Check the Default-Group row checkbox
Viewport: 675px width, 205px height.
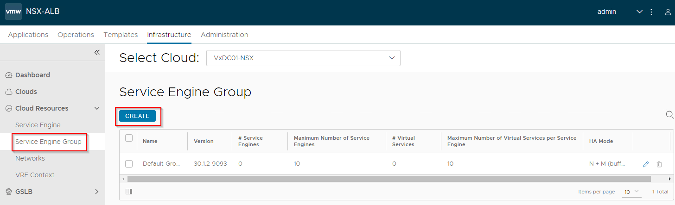[129, 164]
